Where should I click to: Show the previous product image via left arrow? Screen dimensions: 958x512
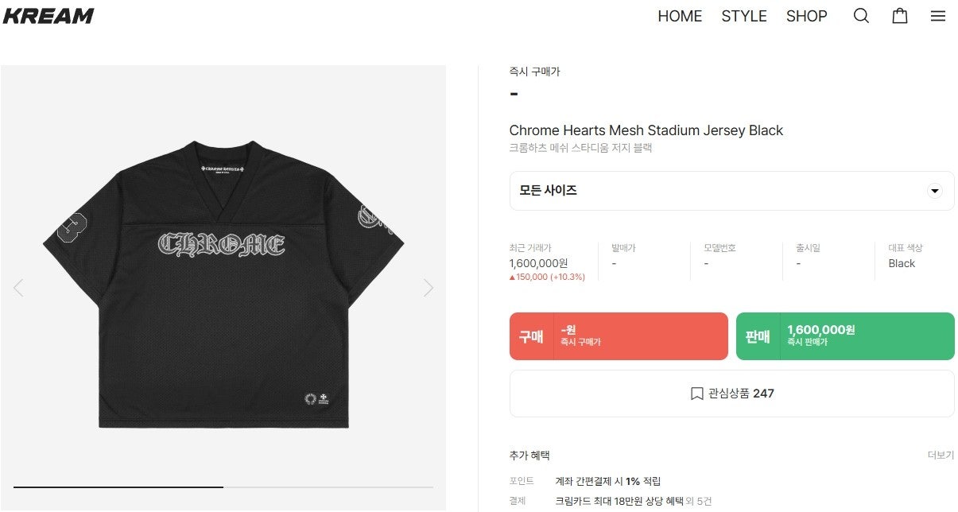pyautogui.click(x=17, y=287)
